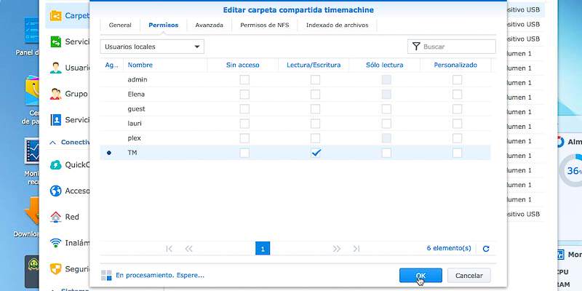Open the Carpeta compartida sidebar icon

pyautogui.click(x=56, y=15)
